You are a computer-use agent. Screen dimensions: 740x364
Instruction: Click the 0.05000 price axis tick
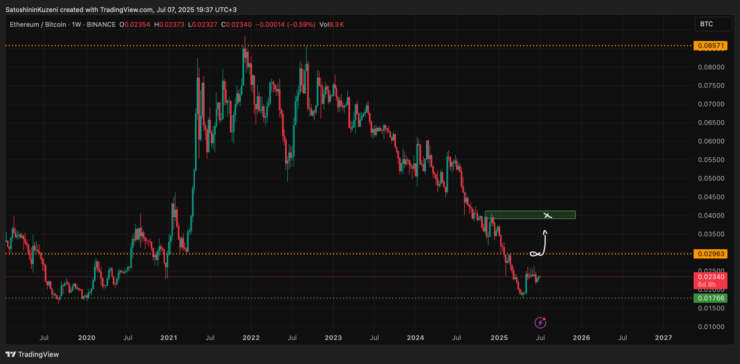coord(710,178)
